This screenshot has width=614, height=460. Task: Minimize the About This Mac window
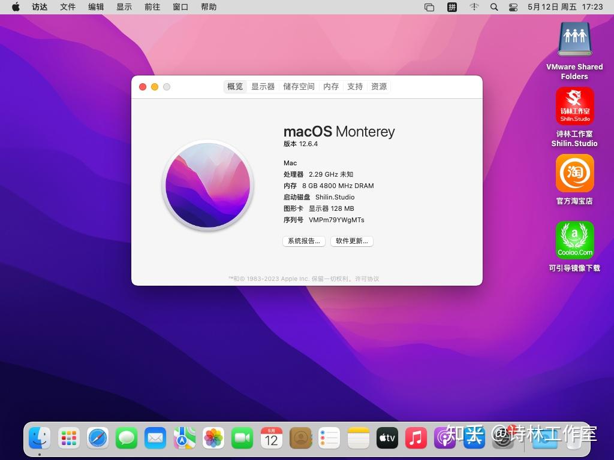pos(155,87)
